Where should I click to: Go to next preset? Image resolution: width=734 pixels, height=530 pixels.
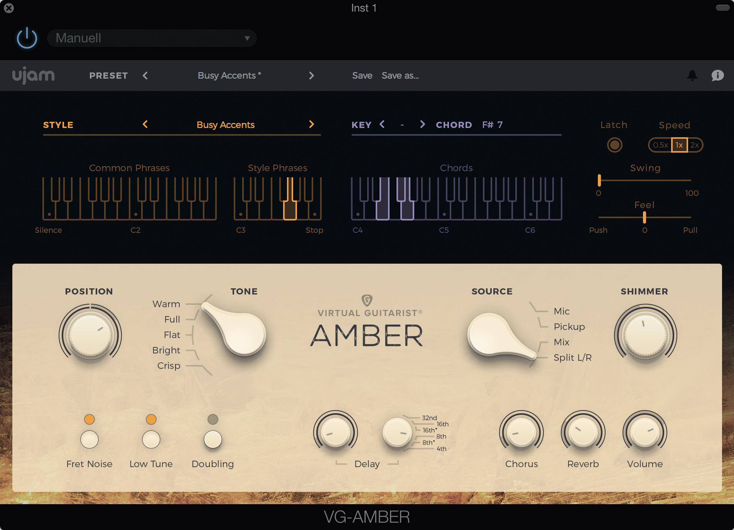tap(311, 76)
